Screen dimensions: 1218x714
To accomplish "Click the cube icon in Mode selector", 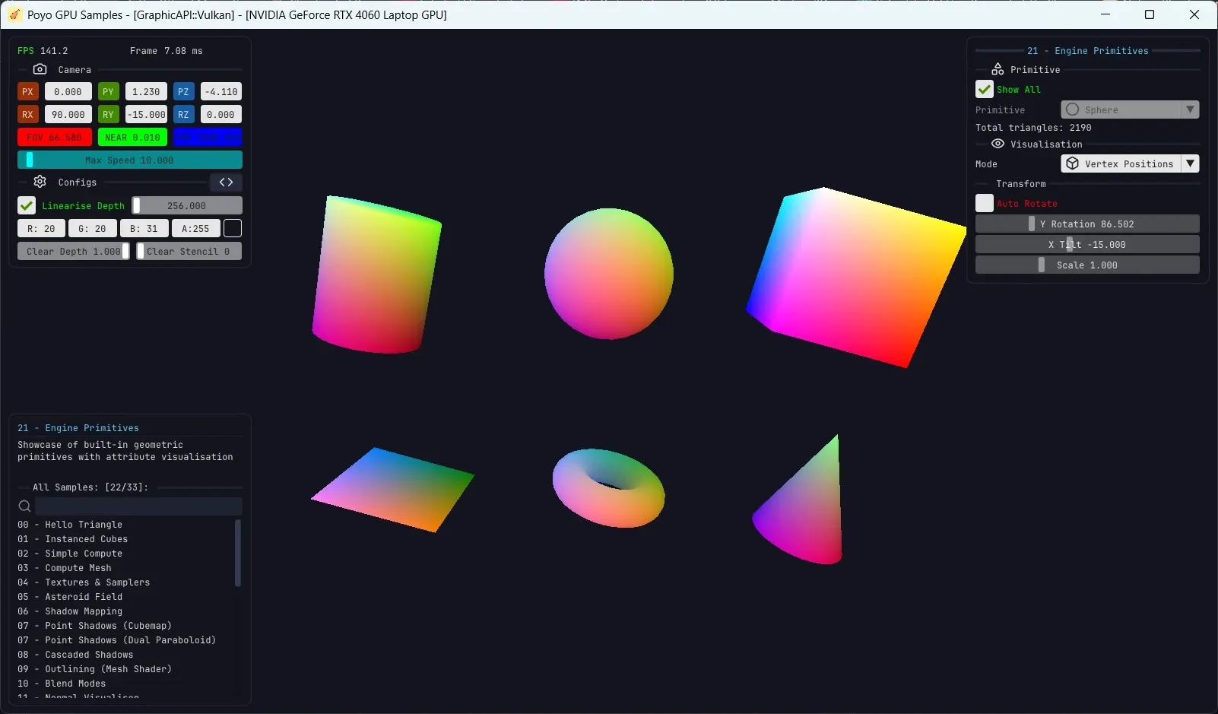I will click(1072, 163).
